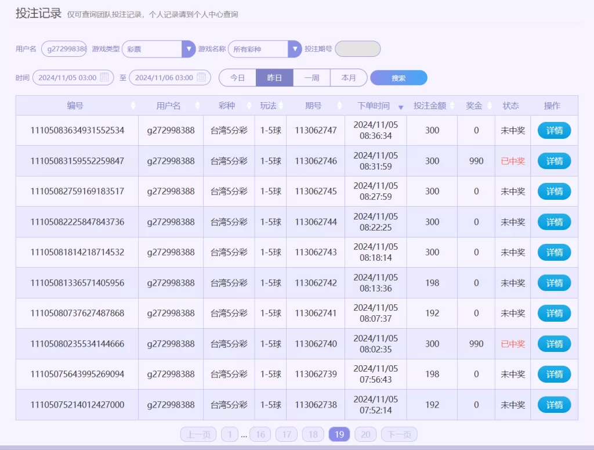Click the 搜索 search button
Viewport: 594px width, 450px height.
[x=399, y=78]
